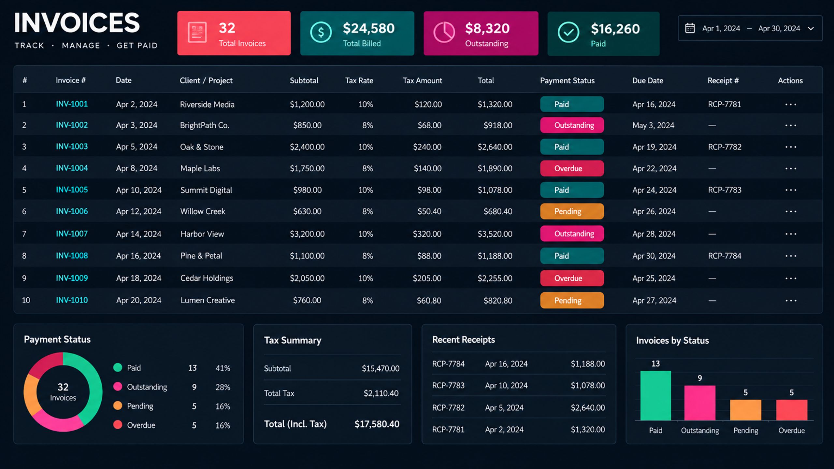Click the dollar sign Total Billed icon
The image size is (834, 469).
click(x=321, y=32)
